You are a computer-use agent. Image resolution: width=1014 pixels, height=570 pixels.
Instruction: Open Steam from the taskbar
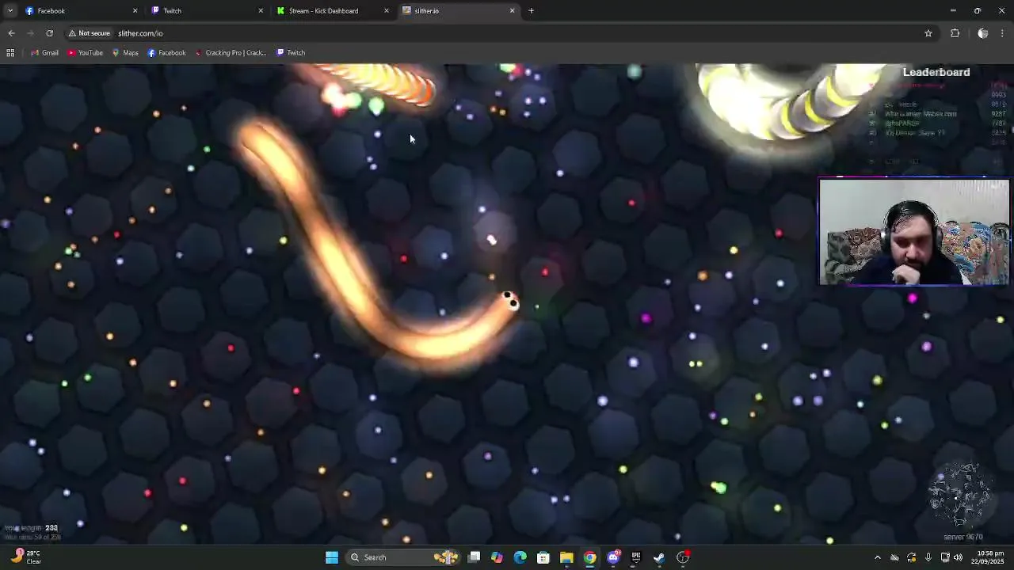point(659,557)
